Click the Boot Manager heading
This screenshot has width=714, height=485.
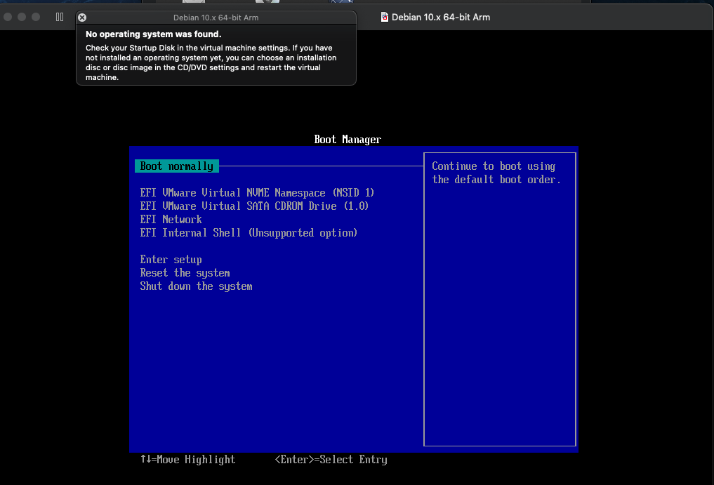(348, 140)
